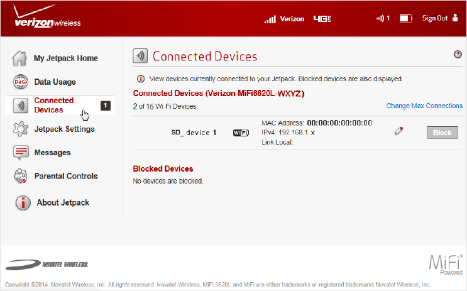Select Connected Devices in the sidebar
This screenshot has width=467, height=291.
[x=54, y=105]
